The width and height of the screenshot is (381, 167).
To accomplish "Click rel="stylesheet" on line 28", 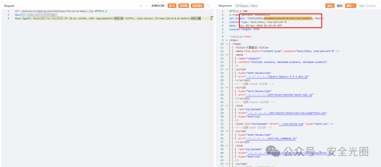I will pyautogui.click(x=250, y=109).
